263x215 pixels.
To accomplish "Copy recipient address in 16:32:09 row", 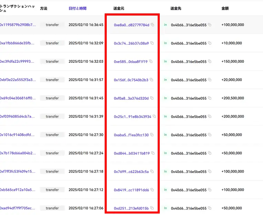I will (210, 43).
